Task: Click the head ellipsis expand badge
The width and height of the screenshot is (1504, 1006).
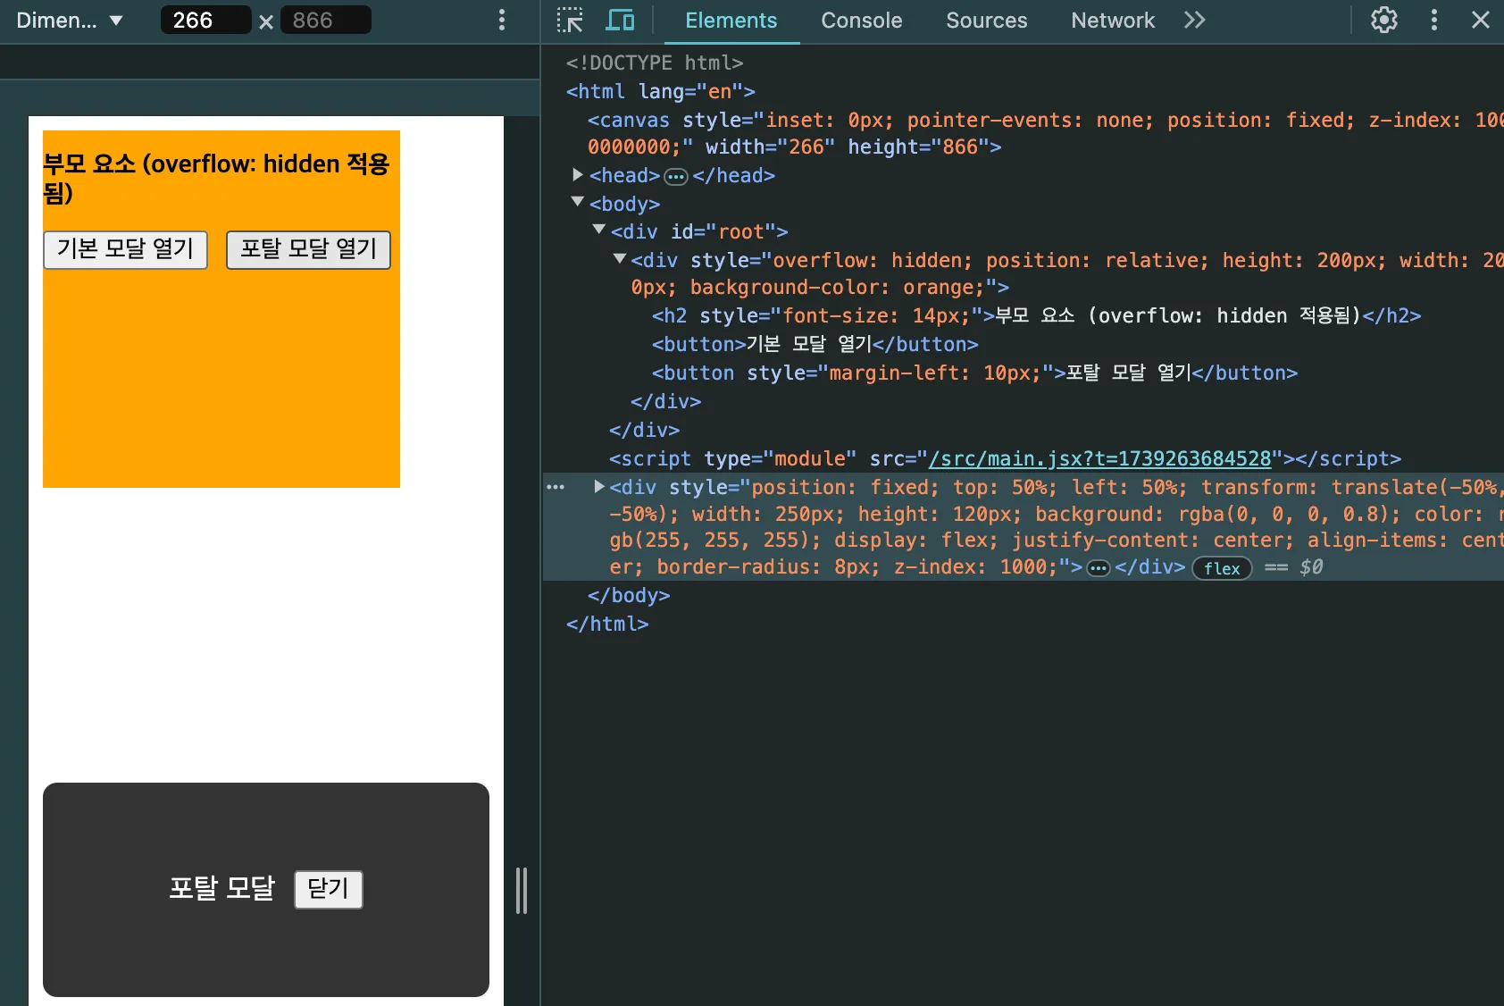Action: [x=676, y=177]
